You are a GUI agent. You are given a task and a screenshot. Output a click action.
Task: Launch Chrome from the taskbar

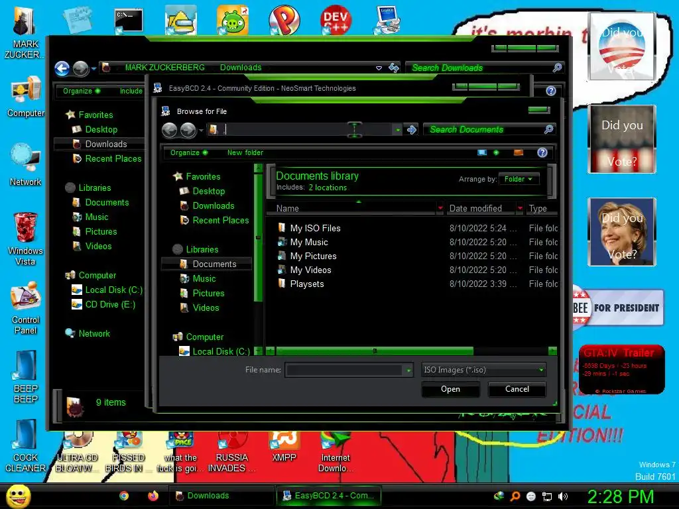[x=124, y=496]
